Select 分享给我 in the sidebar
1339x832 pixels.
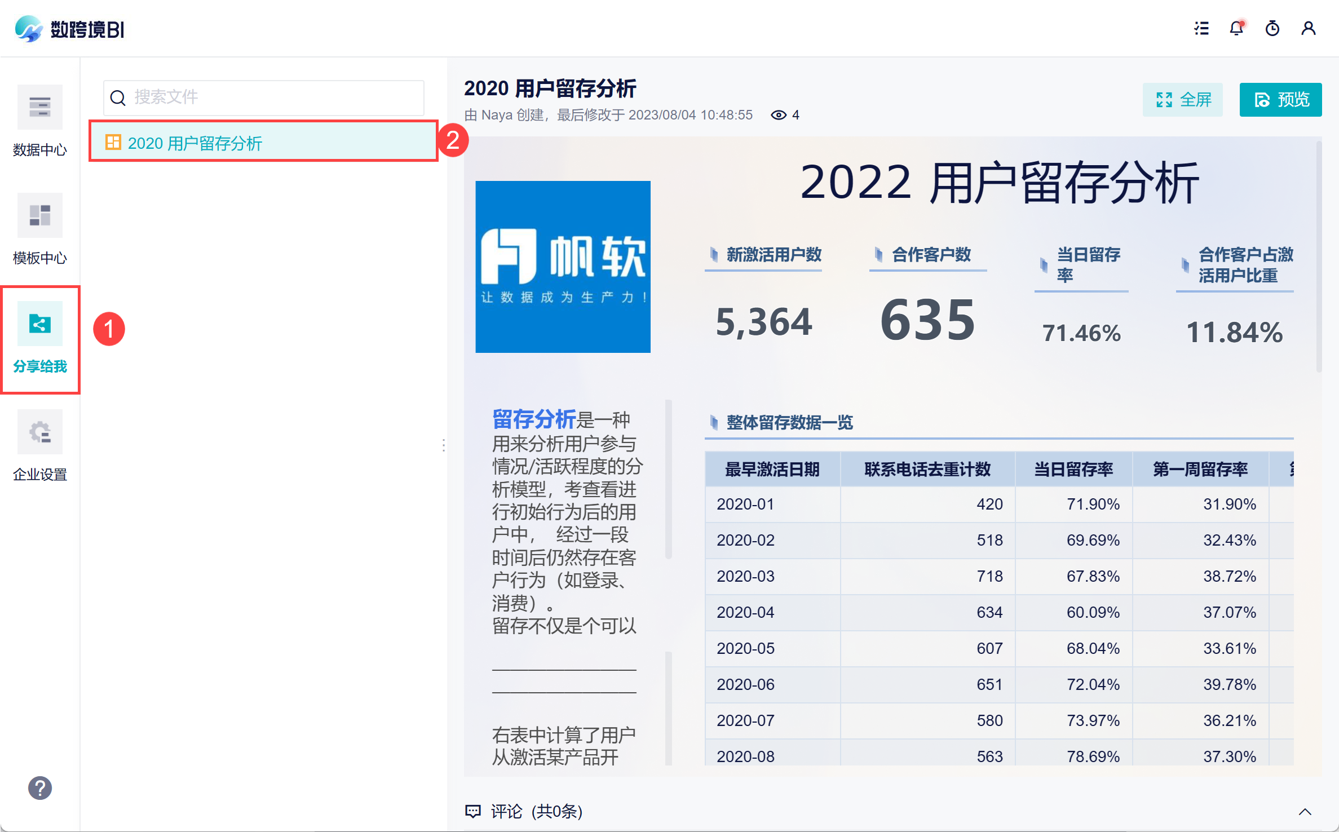point(39,337)
